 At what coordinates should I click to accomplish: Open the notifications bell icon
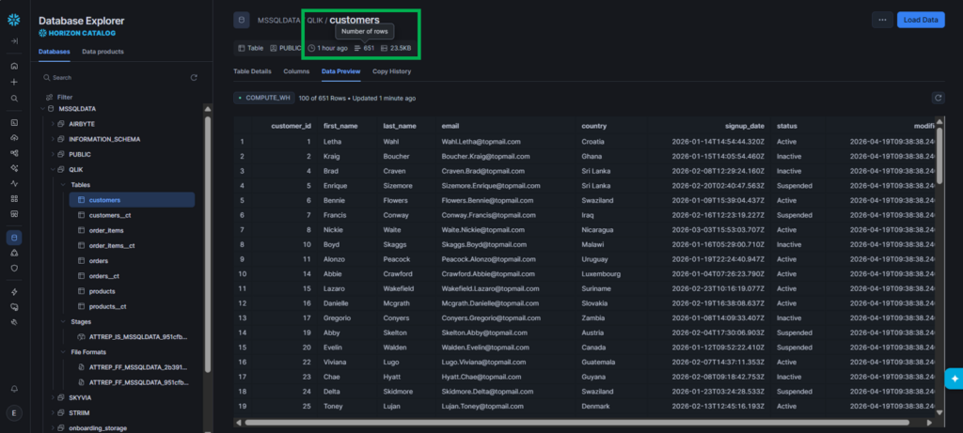tap(14, 389)
